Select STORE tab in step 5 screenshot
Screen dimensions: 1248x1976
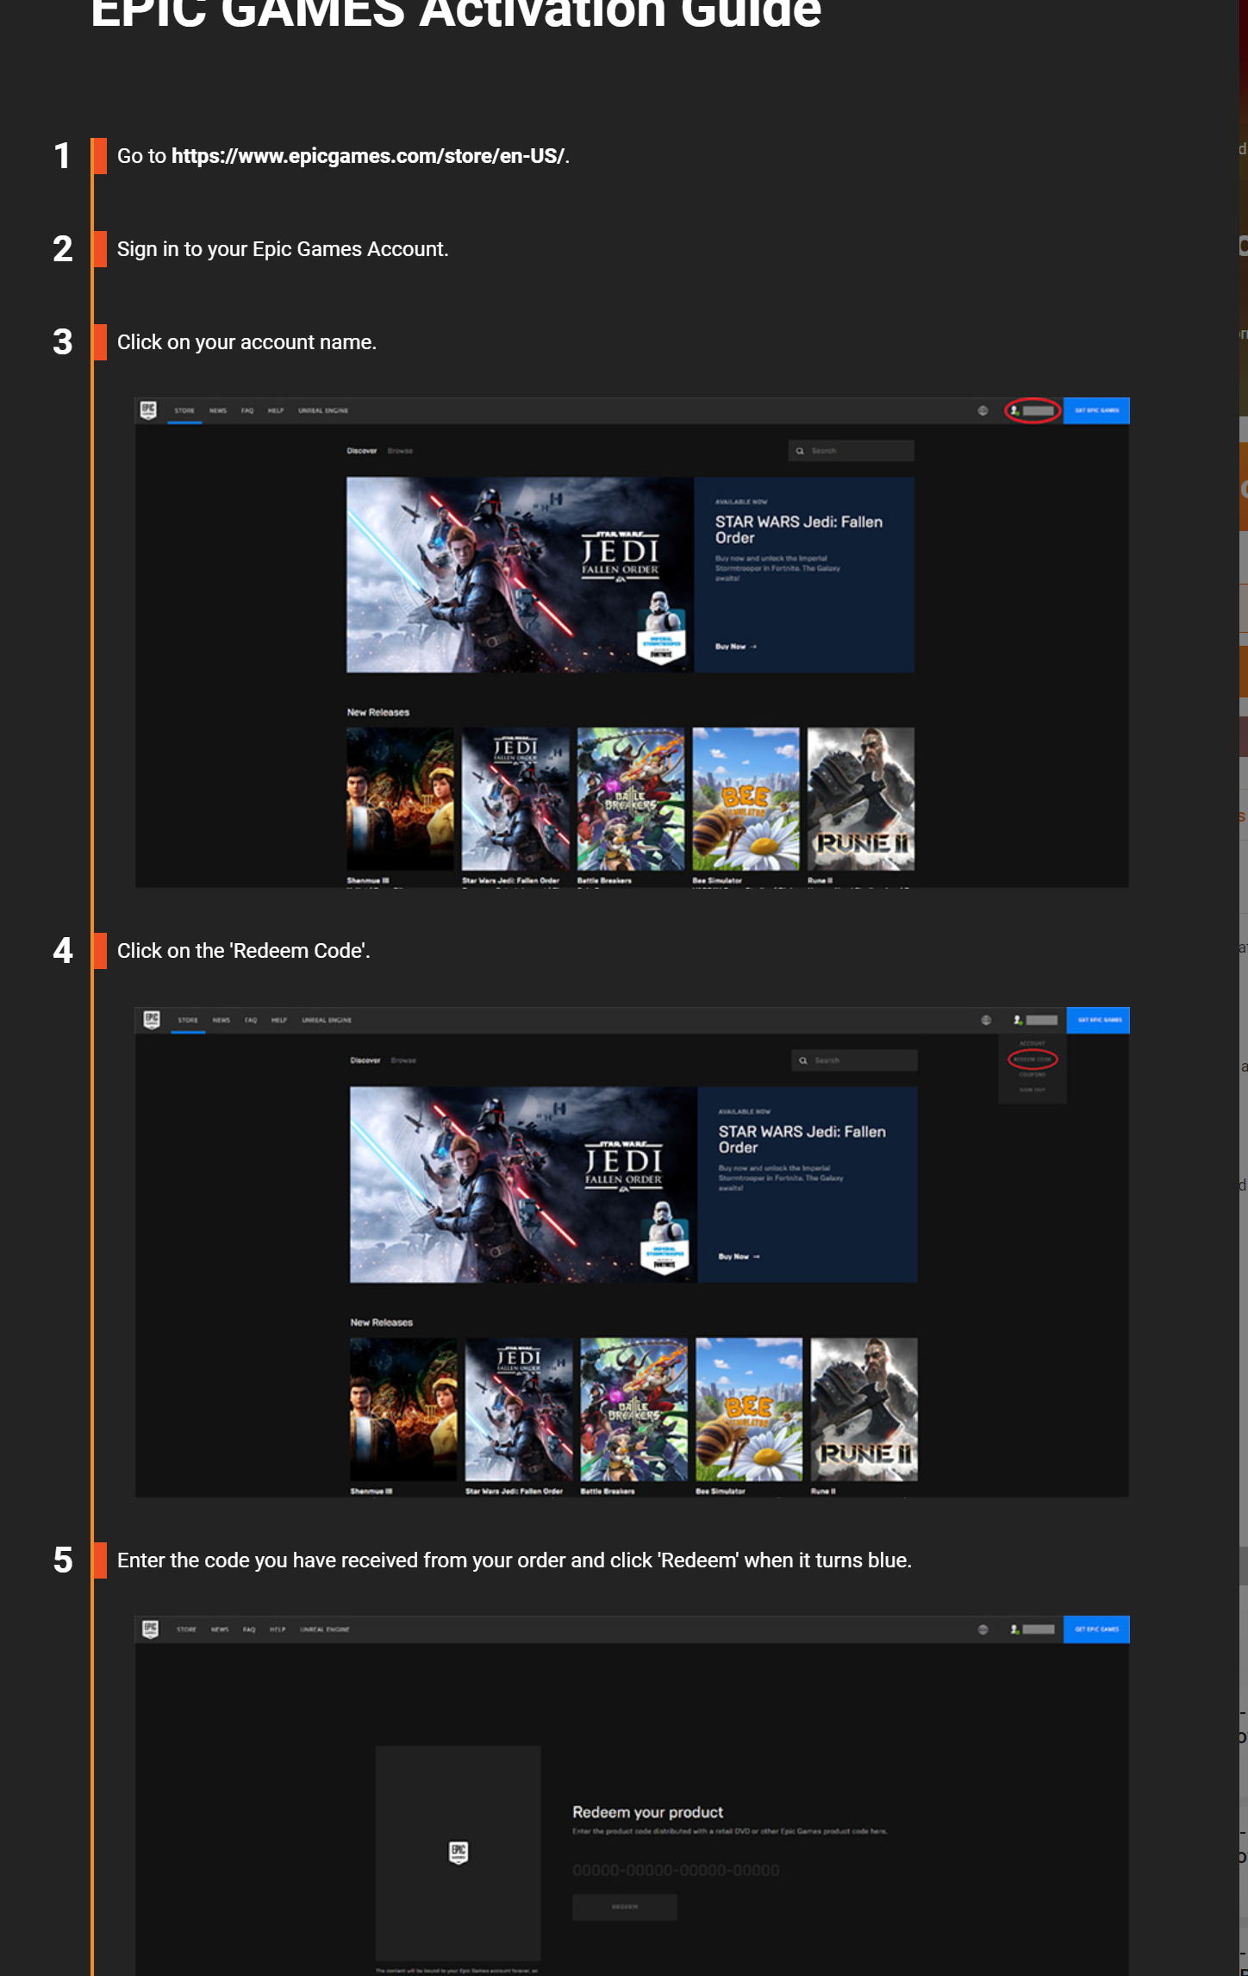pyautogui.click(x=186, y=1629)
